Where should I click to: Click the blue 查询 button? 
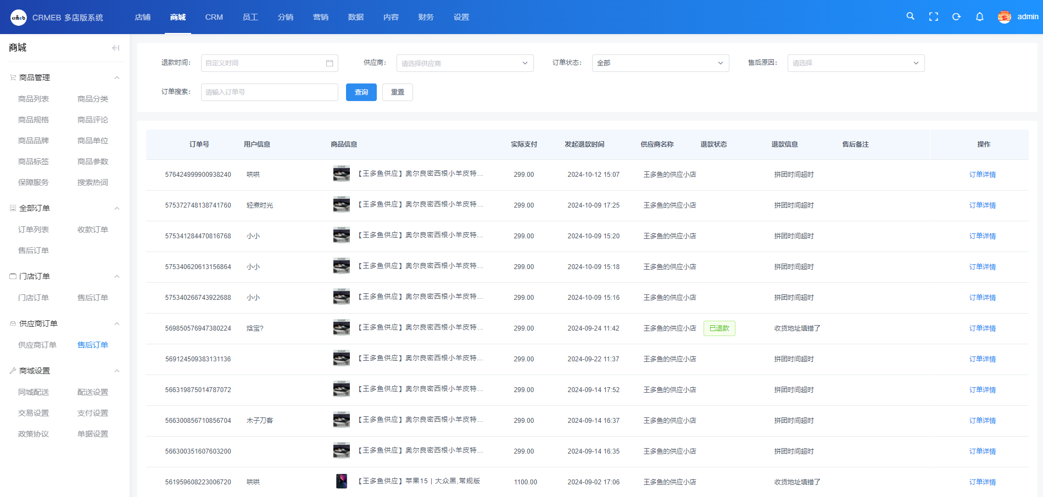pyautogui.click(x=361, y=92)
